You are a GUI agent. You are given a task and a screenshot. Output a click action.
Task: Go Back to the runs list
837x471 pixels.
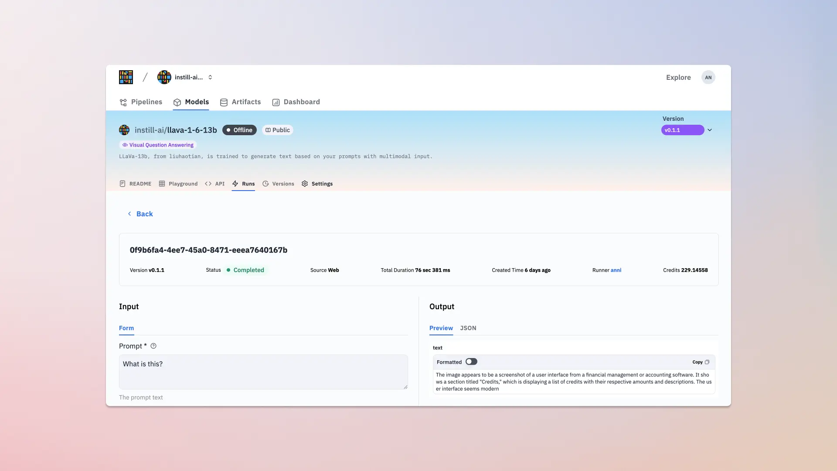click(140, 214)
